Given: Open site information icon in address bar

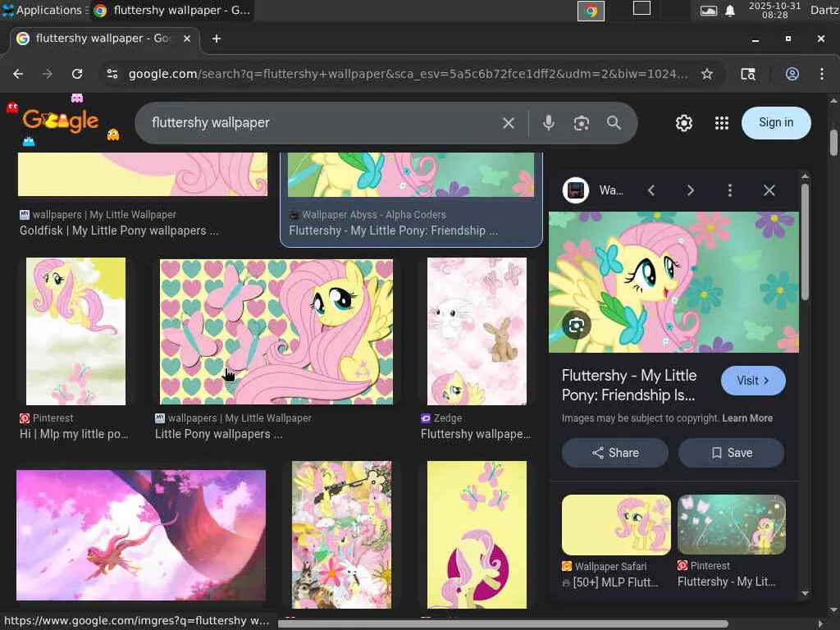Looking at the screenshot, I should 112,74.
